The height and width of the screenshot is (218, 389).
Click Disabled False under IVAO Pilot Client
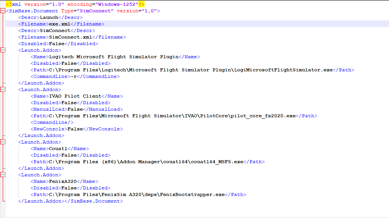click(71, 103)
